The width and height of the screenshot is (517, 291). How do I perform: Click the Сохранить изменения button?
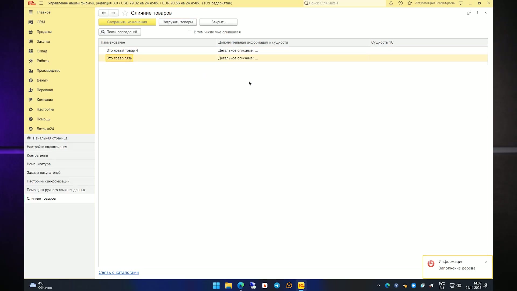pos(127,22)
